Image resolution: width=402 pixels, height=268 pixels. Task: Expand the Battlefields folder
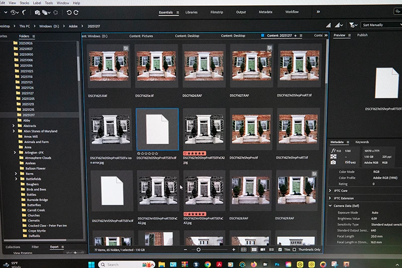pos(16,179)
